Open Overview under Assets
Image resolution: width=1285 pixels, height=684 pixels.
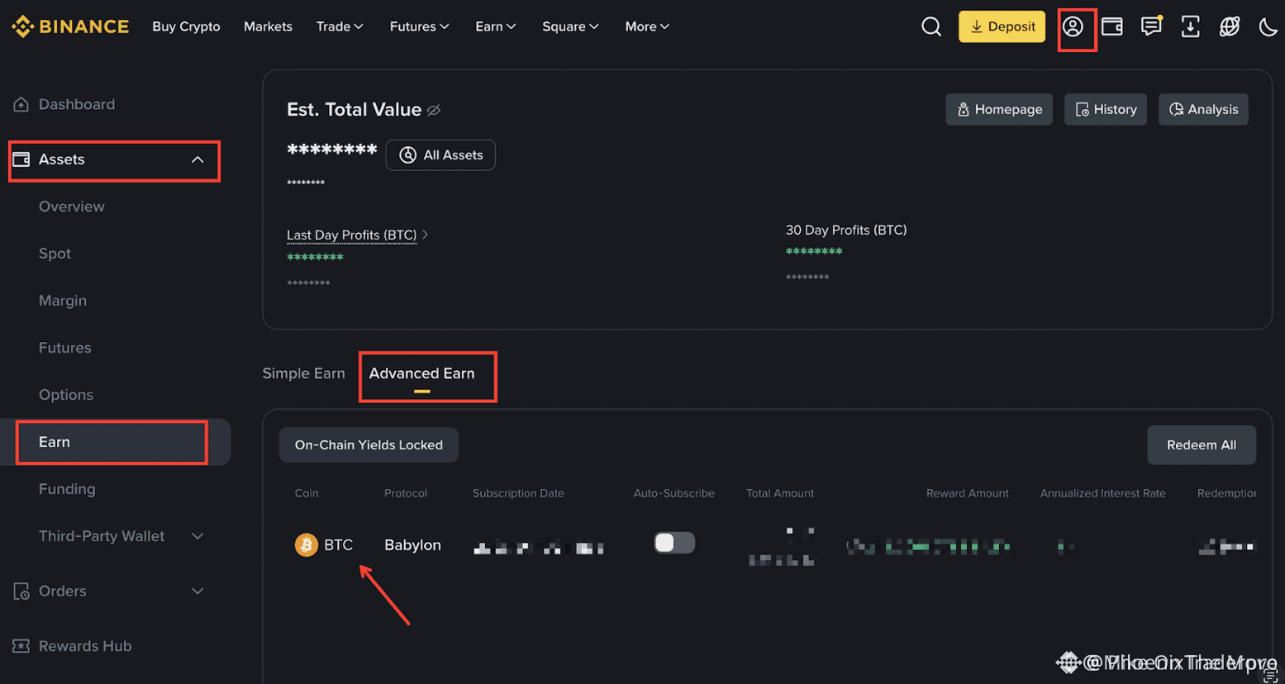click(72, 207)
